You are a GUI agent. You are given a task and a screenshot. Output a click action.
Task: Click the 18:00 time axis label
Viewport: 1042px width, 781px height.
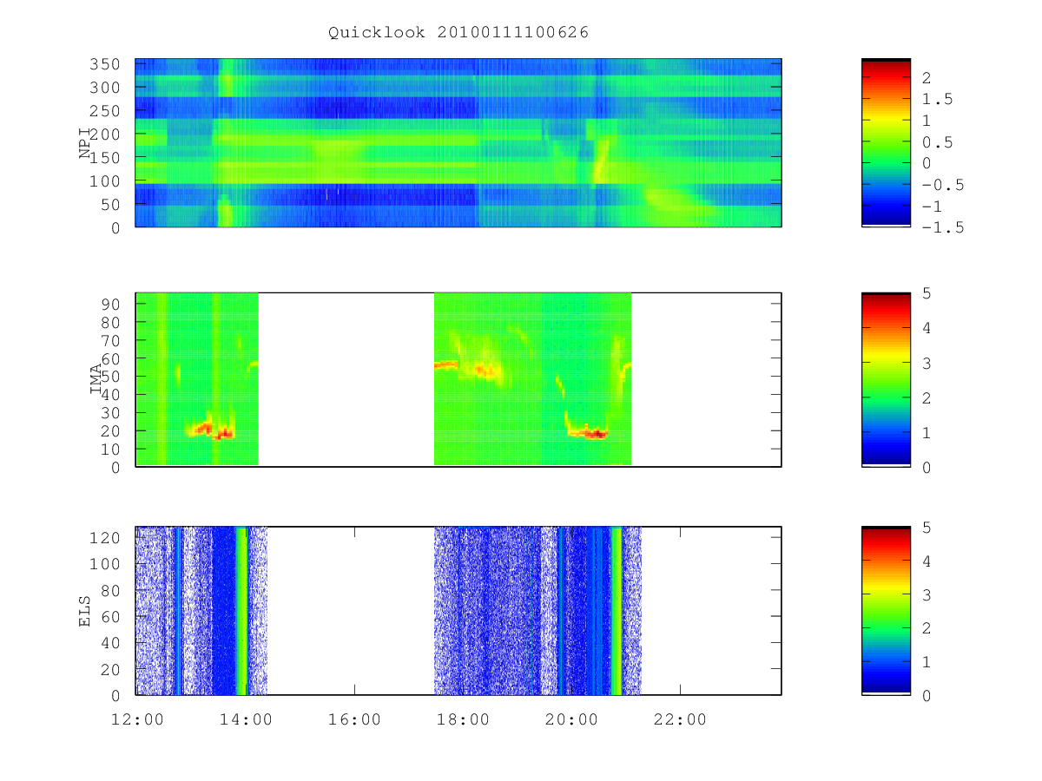tap(463, 719)
